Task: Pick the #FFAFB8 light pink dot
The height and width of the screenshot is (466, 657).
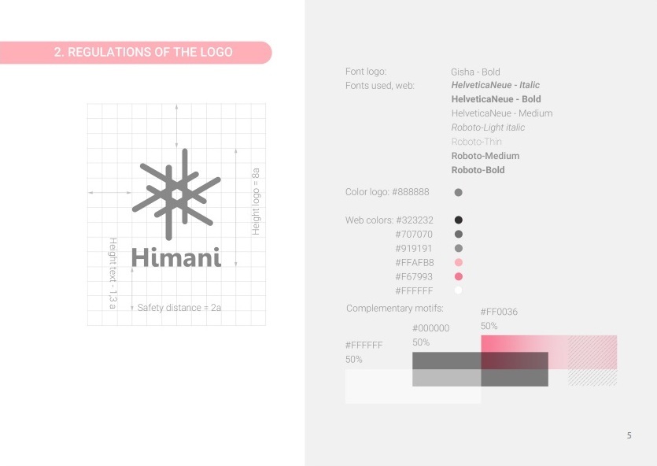Action: tap(459, 262)
